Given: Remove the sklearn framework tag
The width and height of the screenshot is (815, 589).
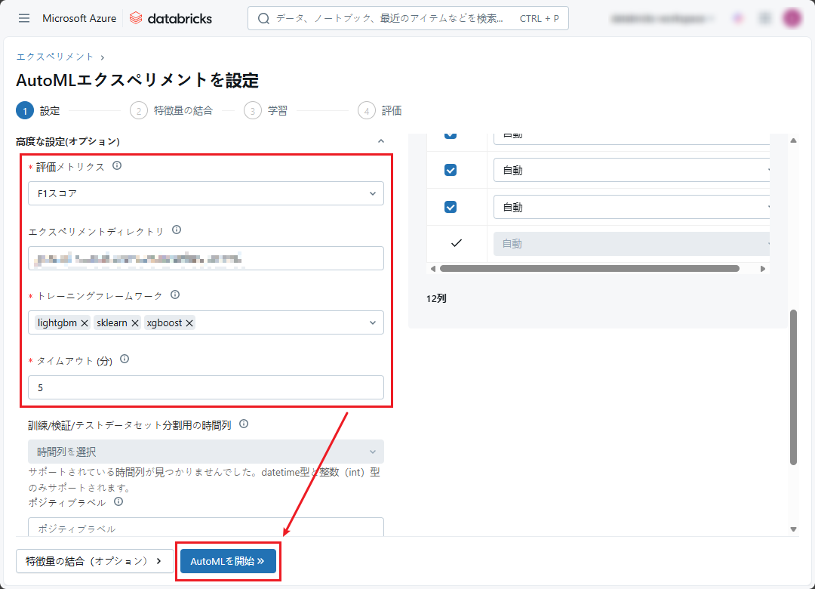Looking at the screenshot, I should (x=135, y=323).
